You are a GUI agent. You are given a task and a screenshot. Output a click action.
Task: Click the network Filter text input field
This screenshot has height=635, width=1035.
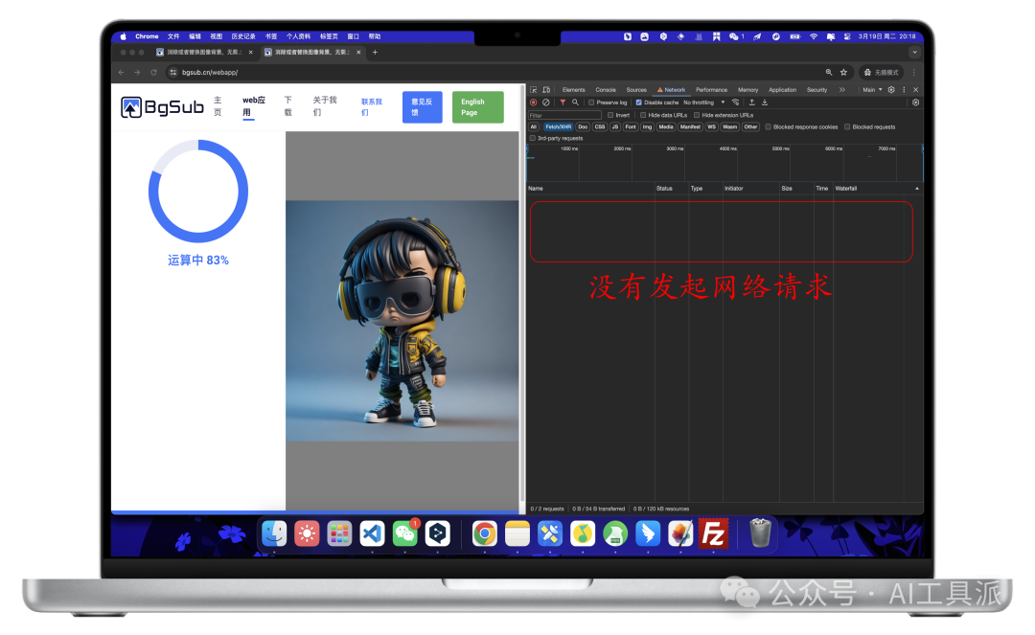565,115
